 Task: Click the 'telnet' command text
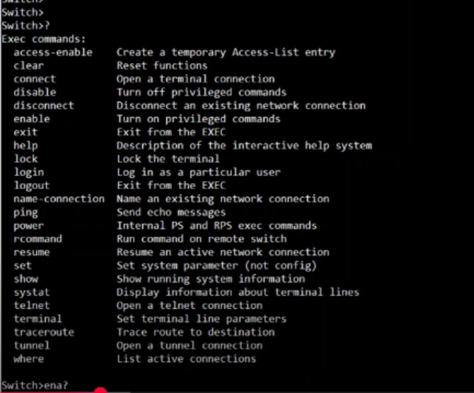click(32, 306)
